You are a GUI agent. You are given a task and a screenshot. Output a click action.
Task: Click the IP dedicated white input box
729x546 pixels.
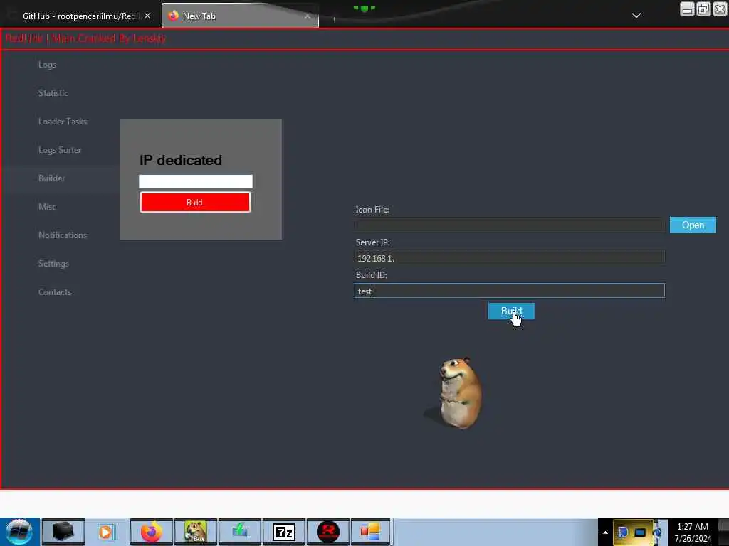coord(195,181)
